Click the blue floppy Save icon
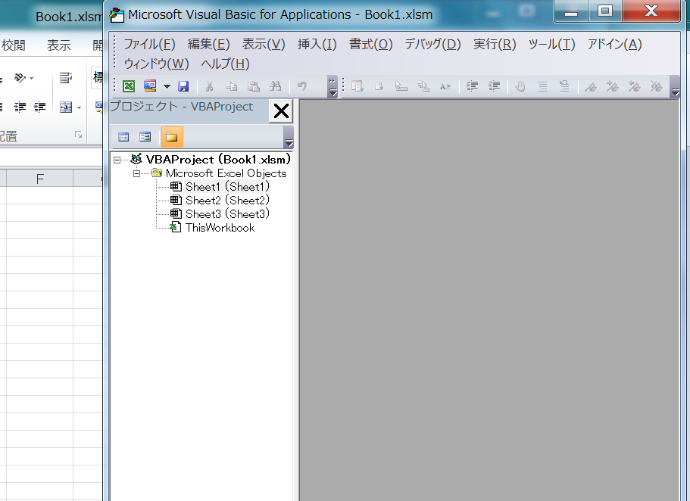Image resolution: width=690 pixels, height=501 pixels. pos(183,86)
